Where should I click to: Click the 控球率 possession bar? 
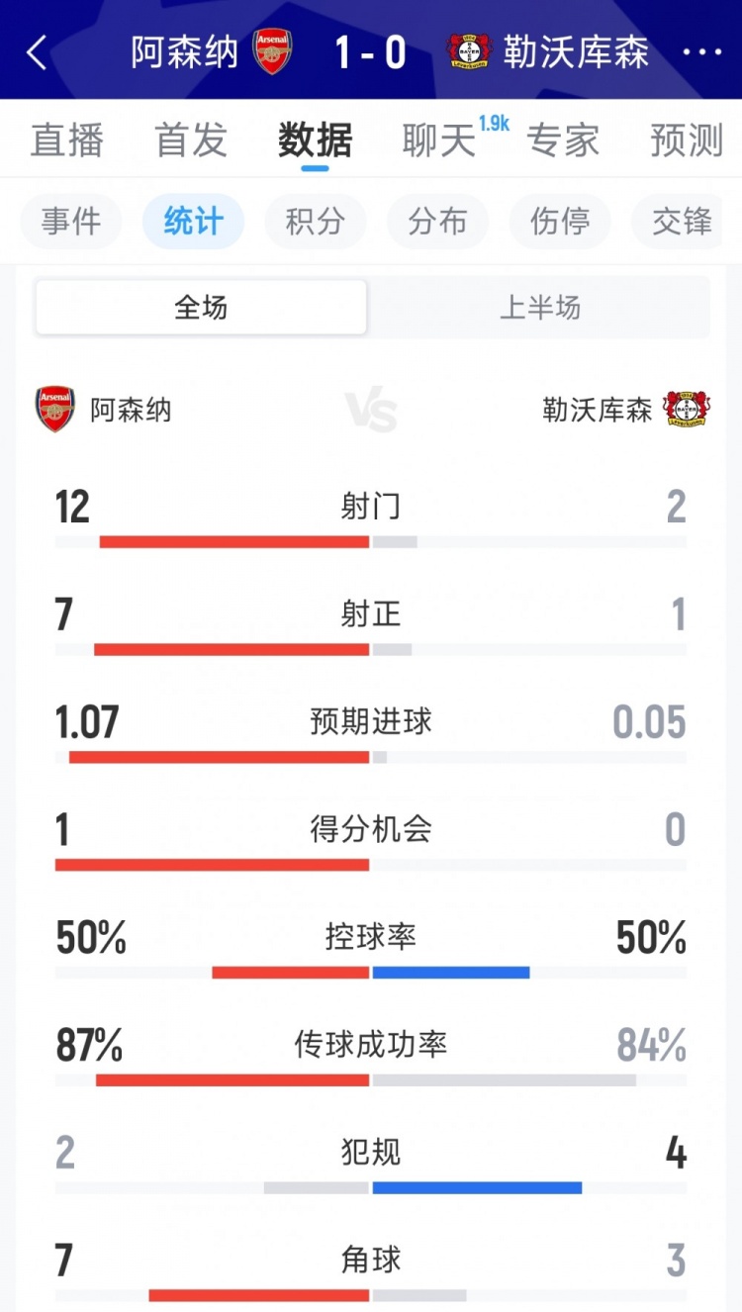[371, 973]
